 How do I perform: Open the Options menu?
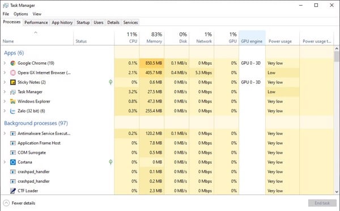[21, 14]
